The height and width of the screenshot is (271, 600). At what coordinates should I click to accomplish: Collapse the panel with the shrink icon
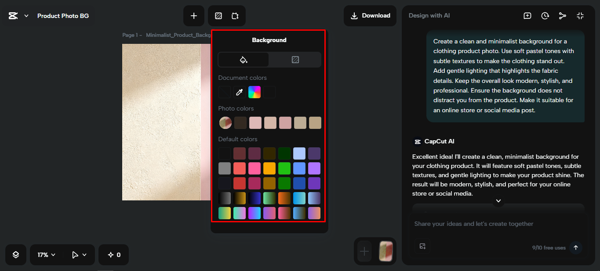(580, 15)
